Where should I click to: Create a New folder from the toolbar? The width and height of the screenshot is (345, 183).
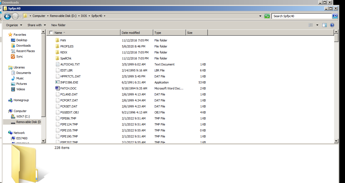(x=58, y=25)
